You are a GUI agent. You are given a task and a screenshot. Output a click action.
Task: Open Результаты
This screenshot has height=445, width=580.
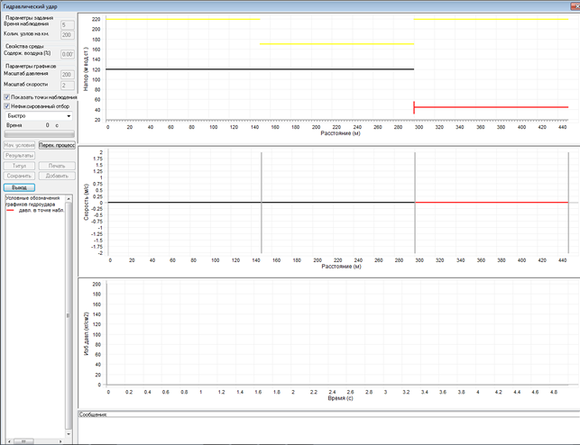pyautogui.click(x=19, y=156)
